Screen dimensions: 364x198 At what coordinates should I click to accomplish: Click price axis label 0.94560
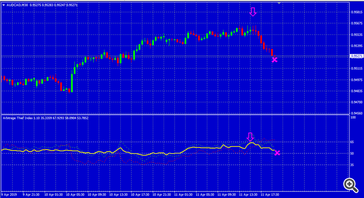357,113
